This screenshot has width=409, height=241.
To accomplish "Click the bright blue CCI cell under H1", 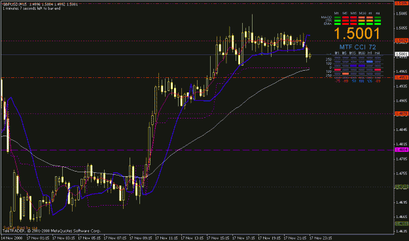I will click(370, 62).
